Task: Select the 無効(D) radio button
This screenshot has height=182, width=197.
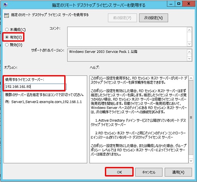Action: 7,45
